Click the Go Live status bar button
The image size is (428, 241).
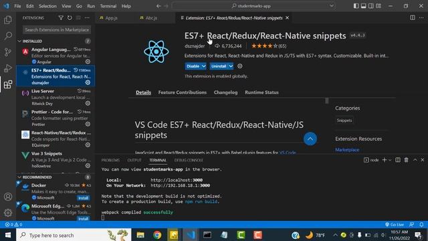[395, 225]
